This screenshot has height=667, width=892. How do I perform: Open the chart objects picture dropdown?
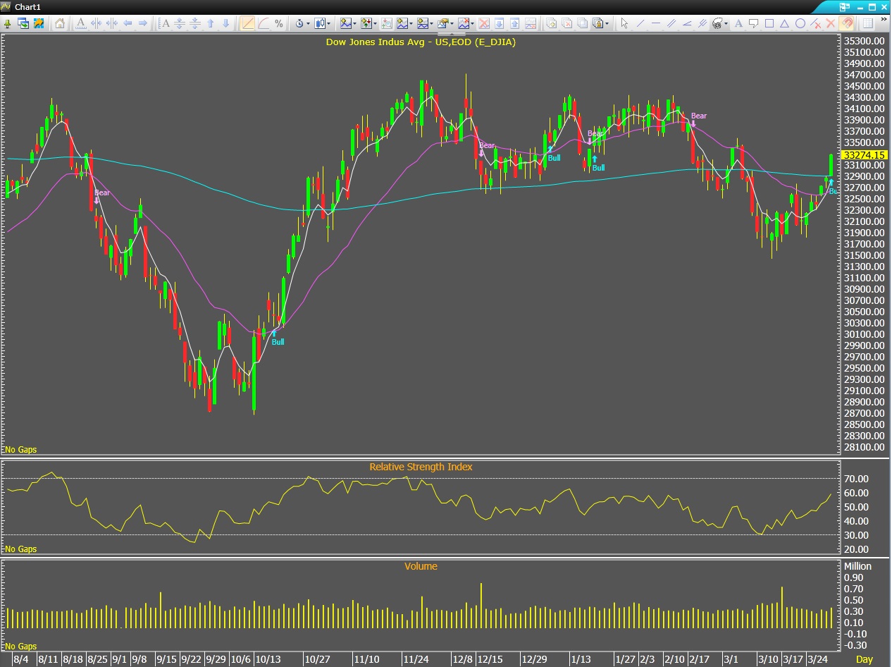[445, 23]
